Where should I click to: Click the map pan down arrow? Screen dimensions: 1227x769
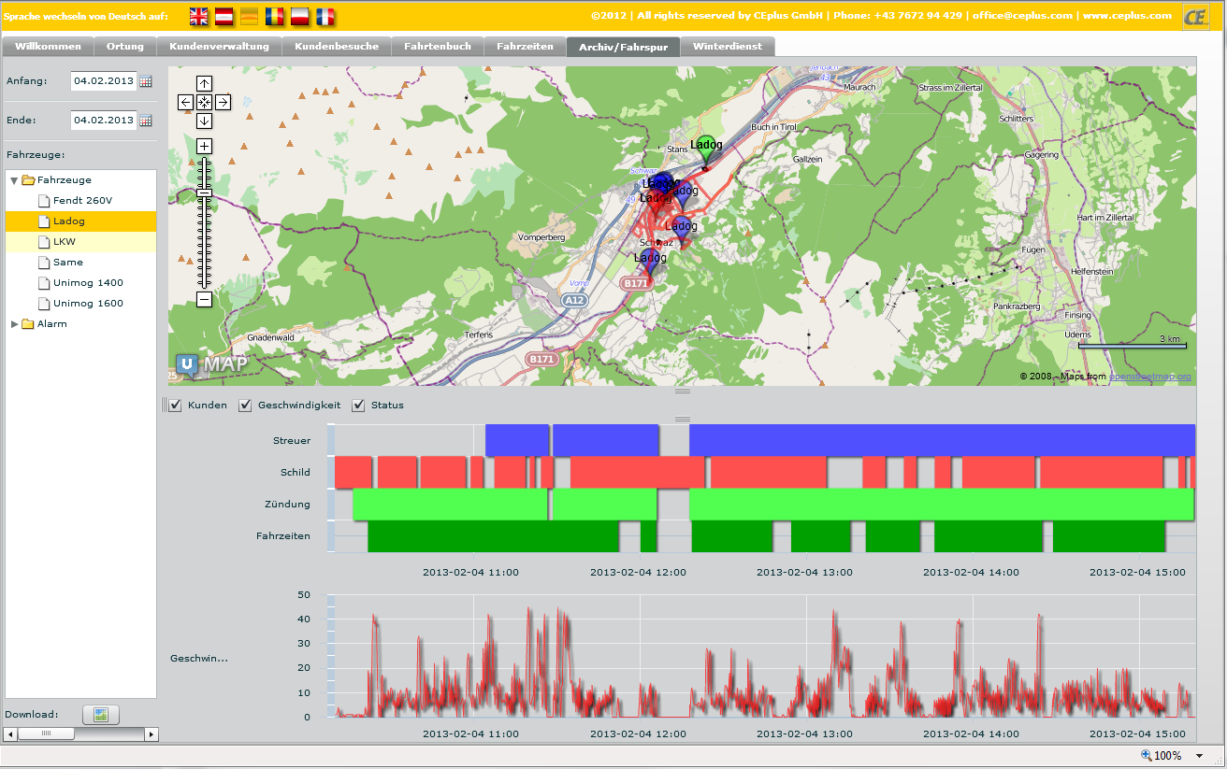point(204,121)
